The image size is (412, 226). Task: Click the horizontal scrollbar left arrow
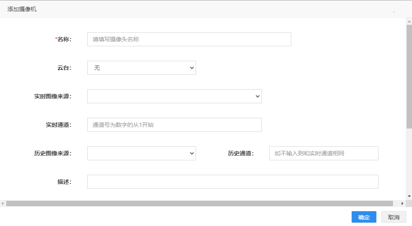[x=2, y=203]
